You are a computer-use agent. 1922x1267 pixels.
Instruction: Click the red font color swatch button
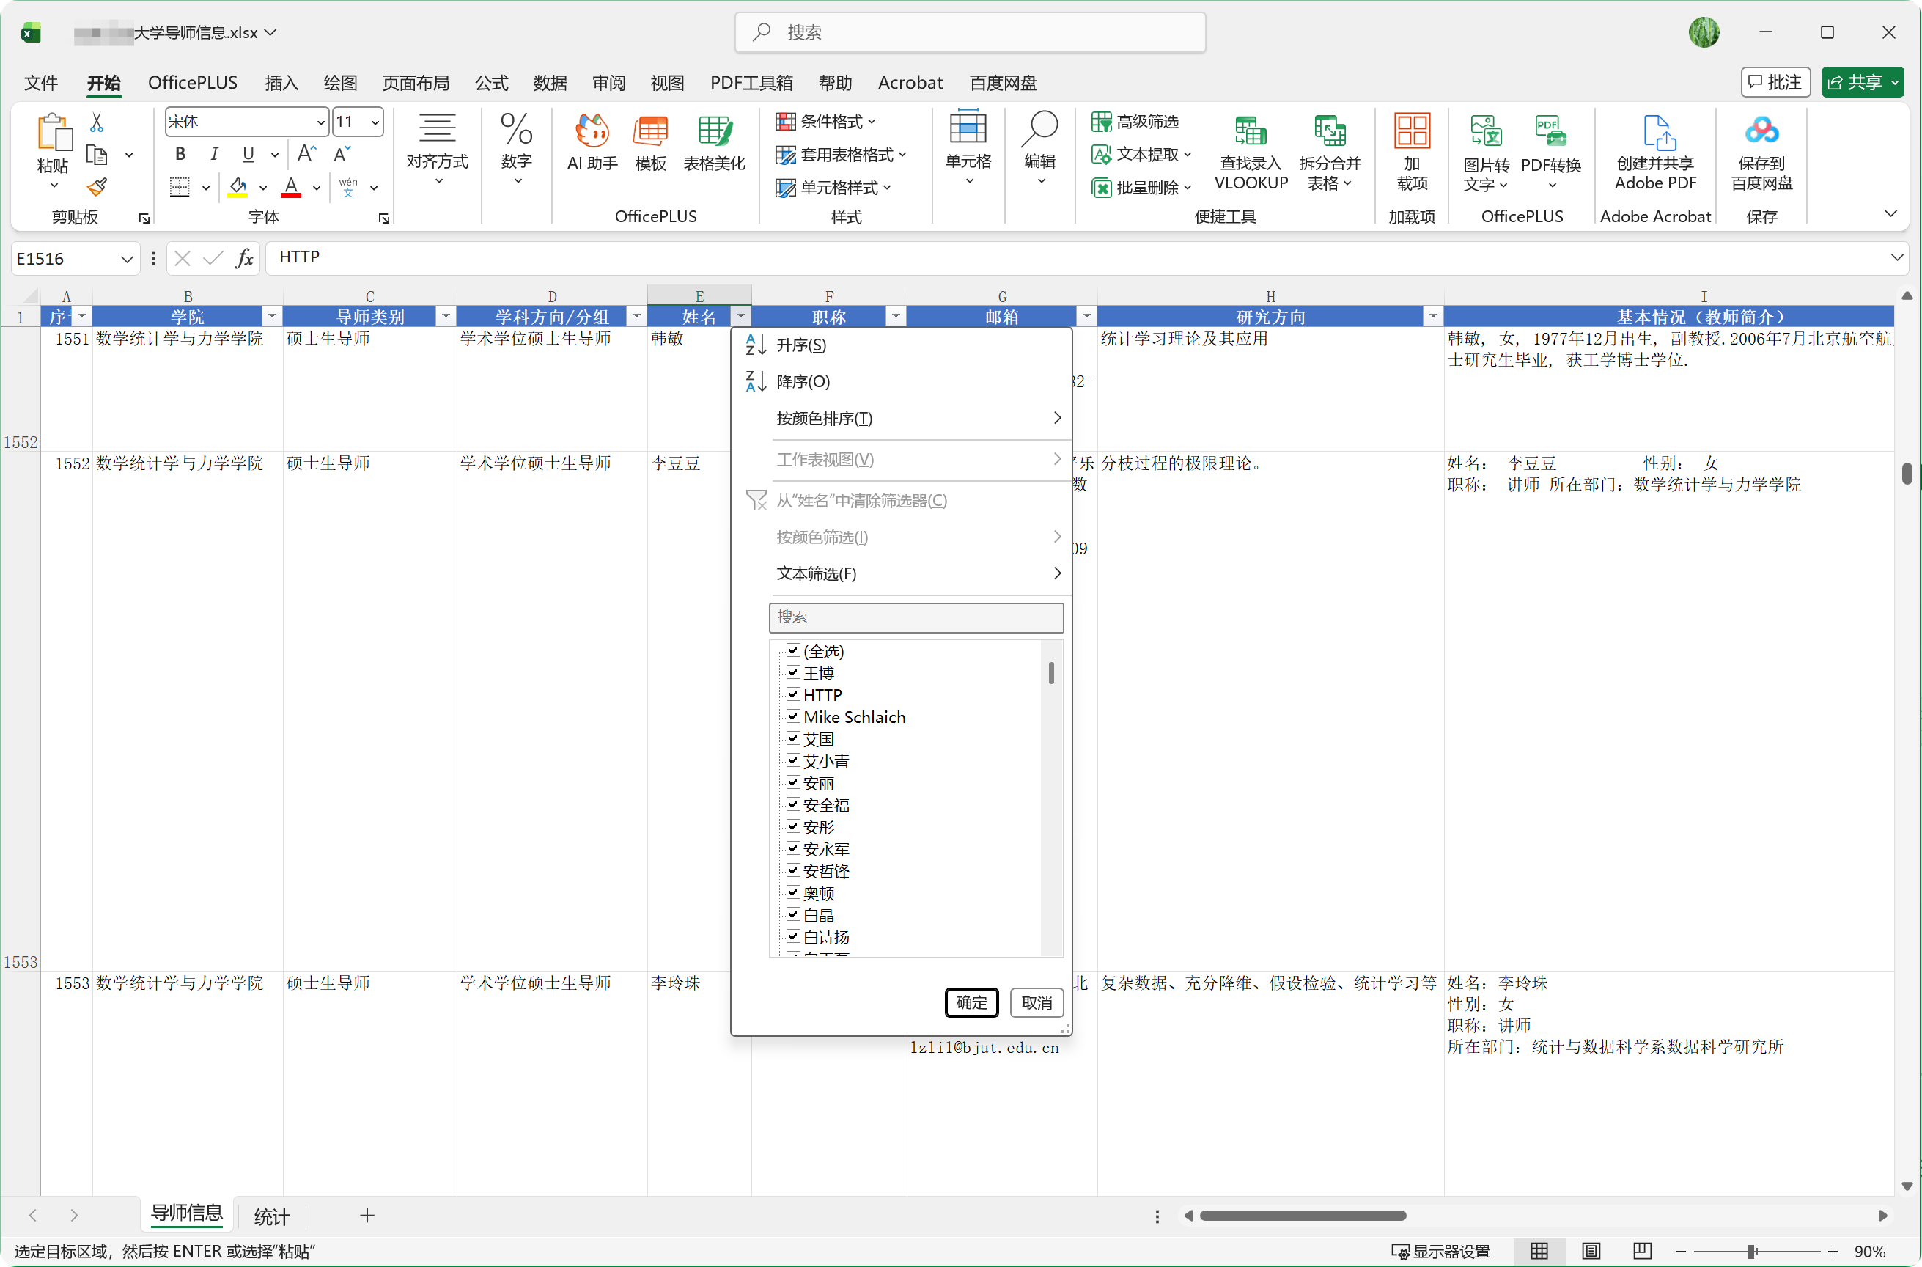[291, 188]
